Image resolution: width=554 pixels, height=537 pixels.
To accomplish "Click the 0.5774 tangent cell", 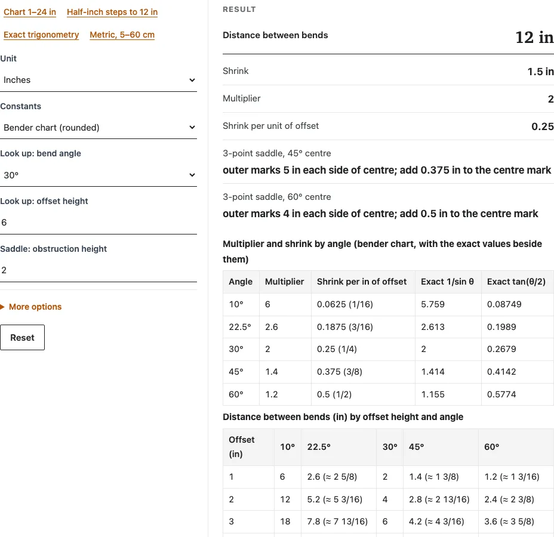I will tap(517, 394).
